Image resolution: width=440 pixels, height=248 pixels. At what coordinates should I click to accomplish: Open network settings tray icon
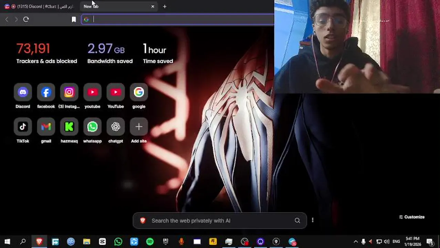tap(379, 242)
